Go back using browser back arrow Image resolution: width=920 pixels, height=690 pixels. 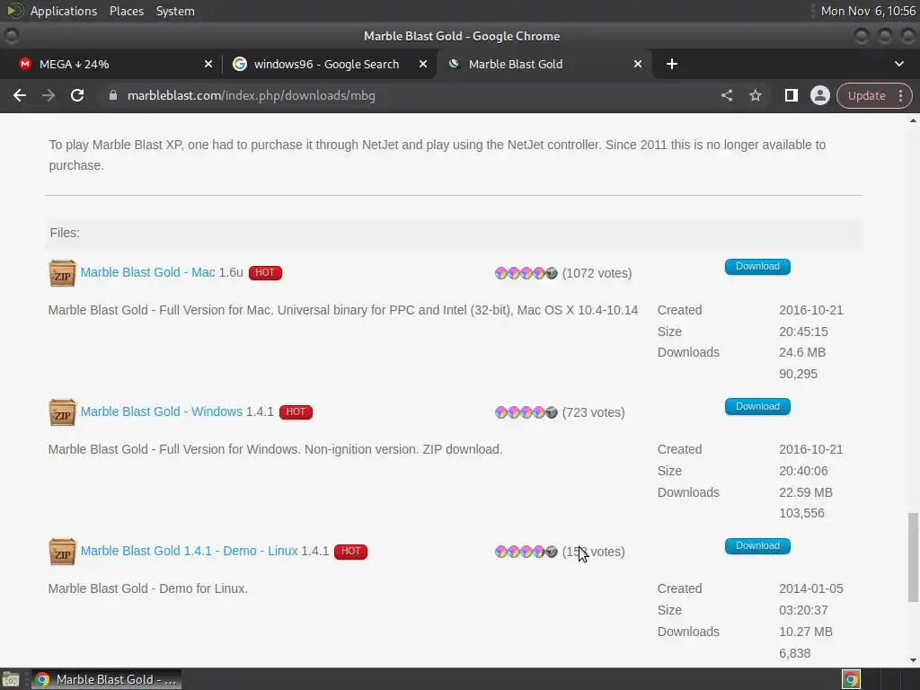coord(20,95)
